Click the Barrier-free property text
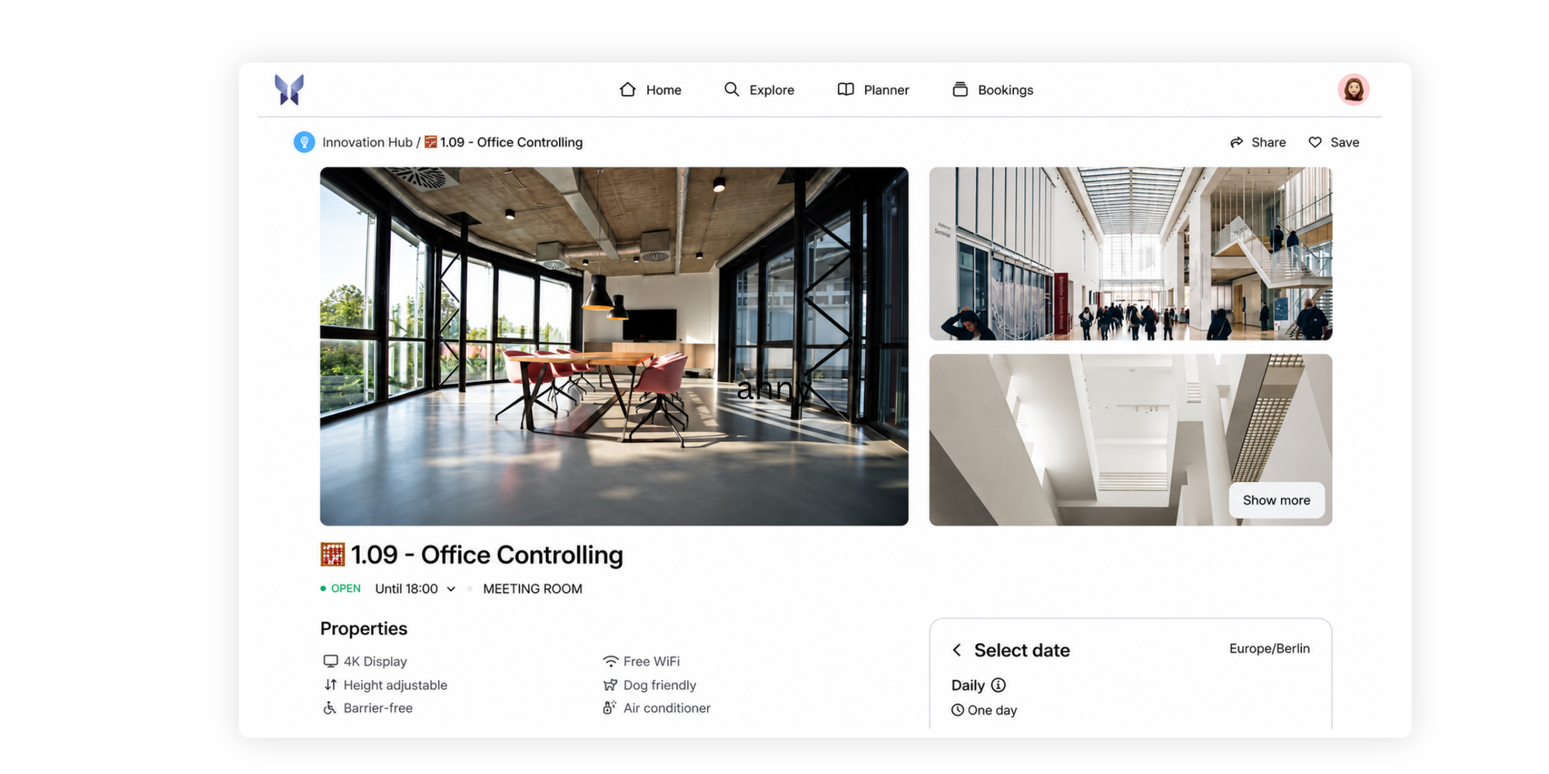Screen dimensions: 1549x774 click(378, 707)
